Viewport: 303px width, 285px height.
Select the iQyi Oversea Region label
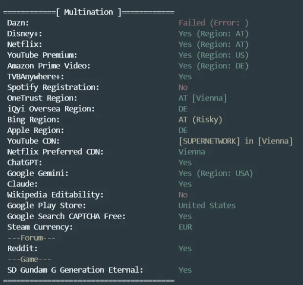(x=51, y=109)
